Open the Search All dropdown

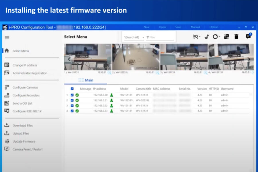pyautogui.click(x=134, y=37)
